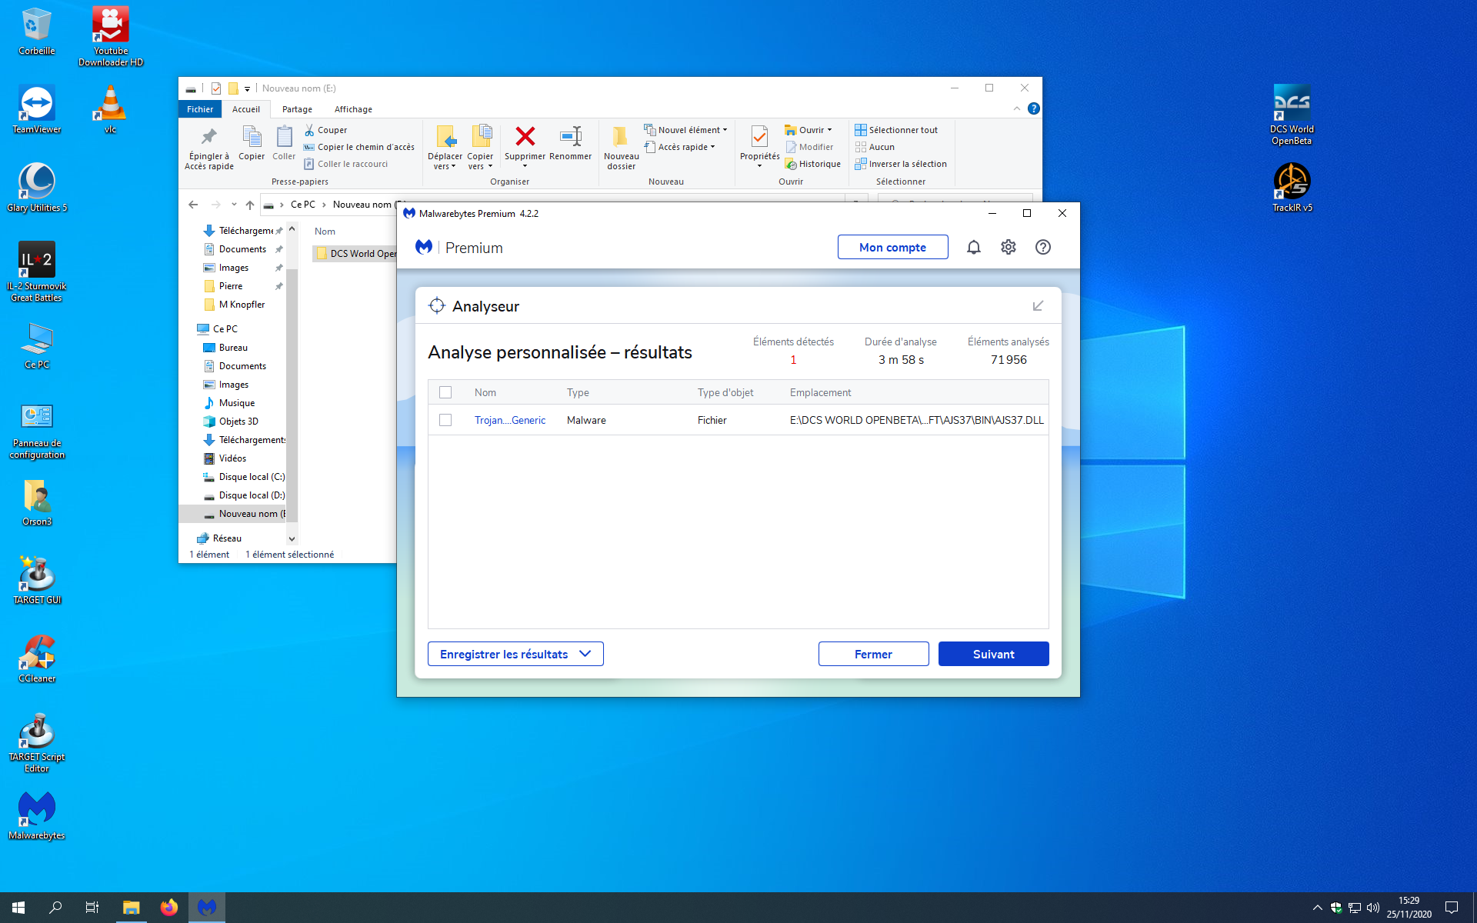Click taskbar volume icon
The image size is (1477, 923).
point(1373,908)
